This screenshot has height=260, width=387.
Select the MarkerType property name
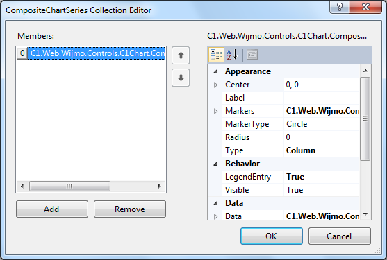click(247, 124)
